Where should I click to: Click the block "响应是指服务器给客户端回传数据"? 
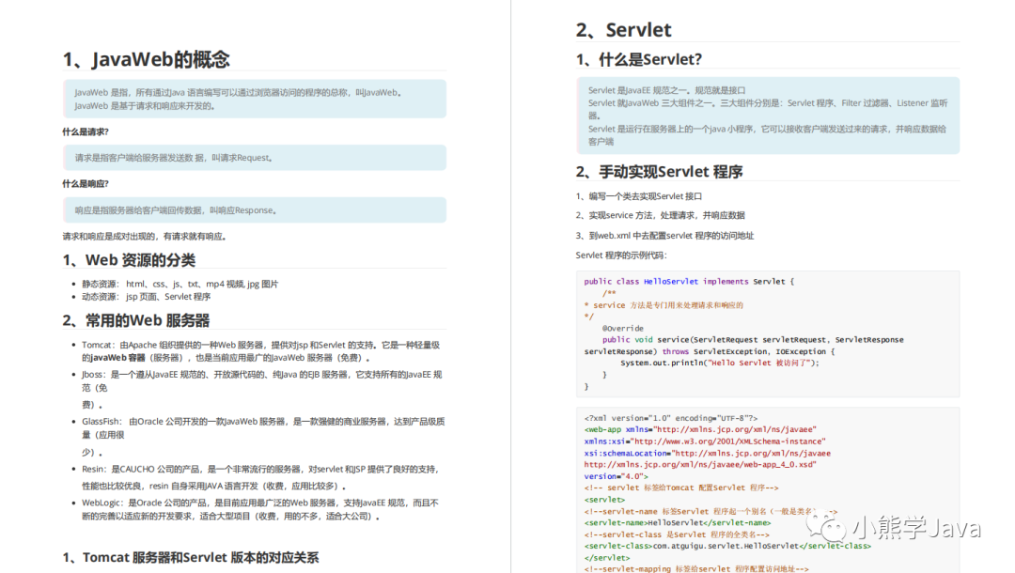(x=255, y=210)
